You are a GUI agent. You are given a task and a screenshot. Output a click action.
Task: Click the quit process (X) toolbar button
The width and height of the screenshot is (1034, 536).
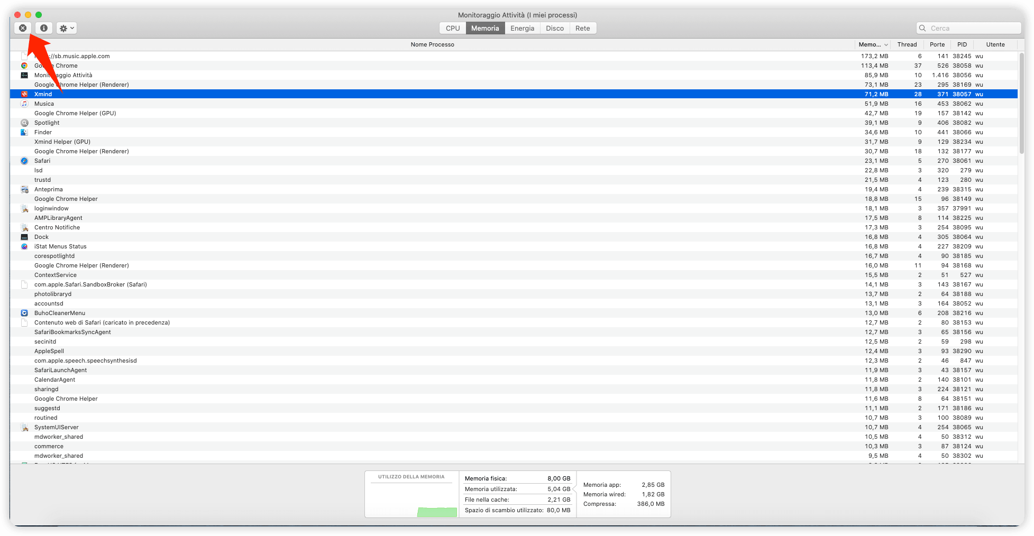click(23, 28)
